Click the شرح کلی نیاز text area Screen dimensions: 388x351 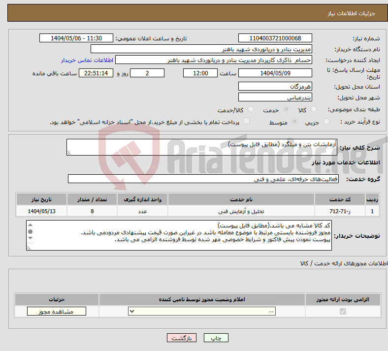tap(202, 147)
